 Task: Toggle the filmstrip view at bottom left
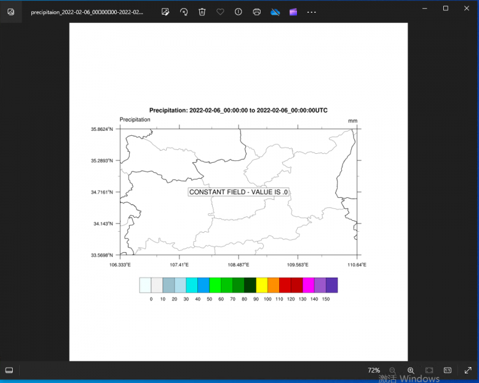click(x=10, y=370)
